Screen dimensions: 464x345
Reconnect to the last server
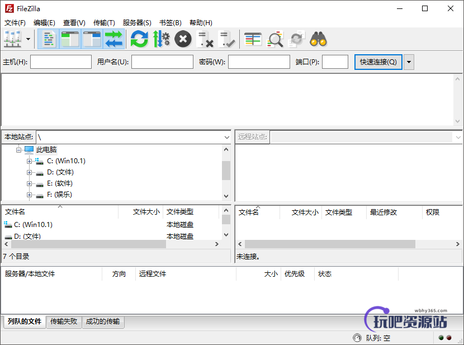226,39
